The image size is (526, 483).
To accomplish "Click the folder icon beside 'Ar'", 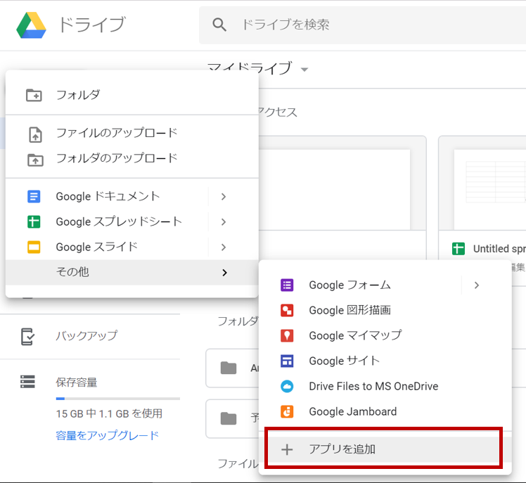I will click(229, 368).
